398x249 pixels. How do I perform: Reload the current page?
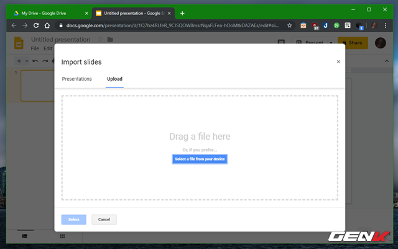(36, 25)
